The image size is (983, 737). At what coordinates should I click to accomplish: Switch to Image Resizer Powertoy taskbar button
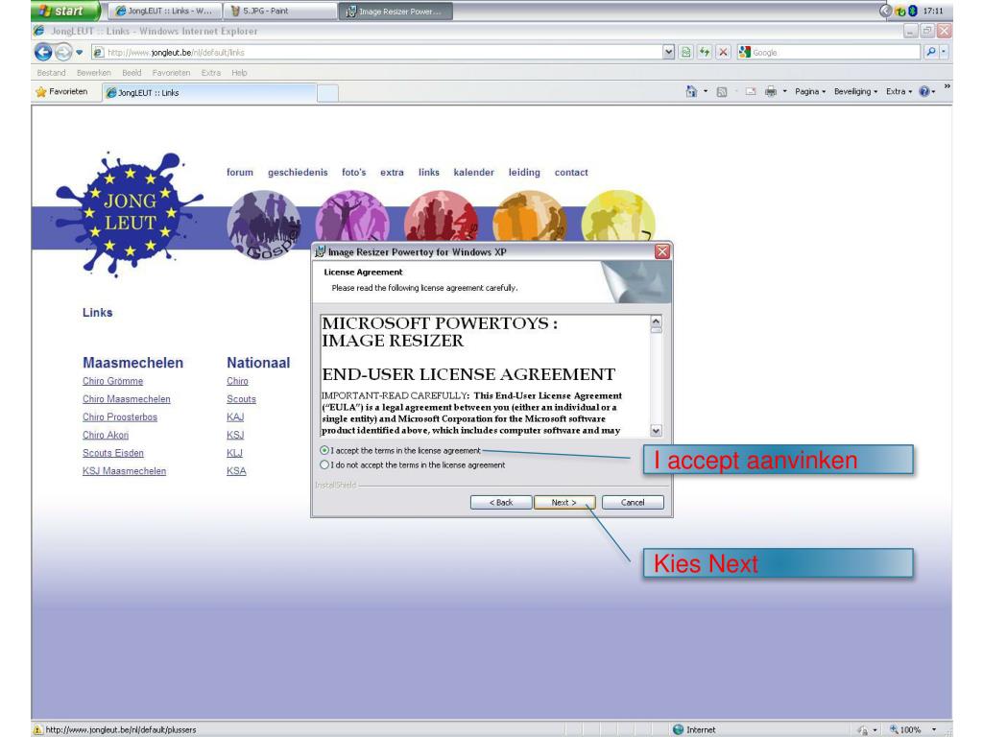tap(396, 12)
